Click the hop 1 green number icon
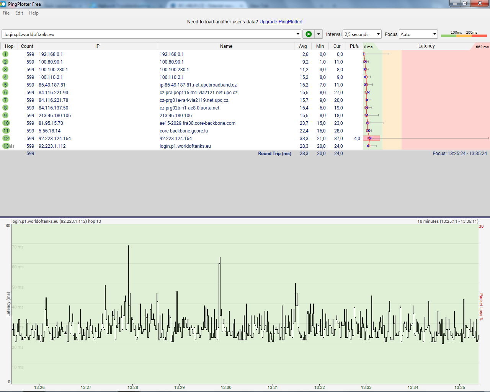This screenshot has width=490, height=392. (x=5, y=54)
